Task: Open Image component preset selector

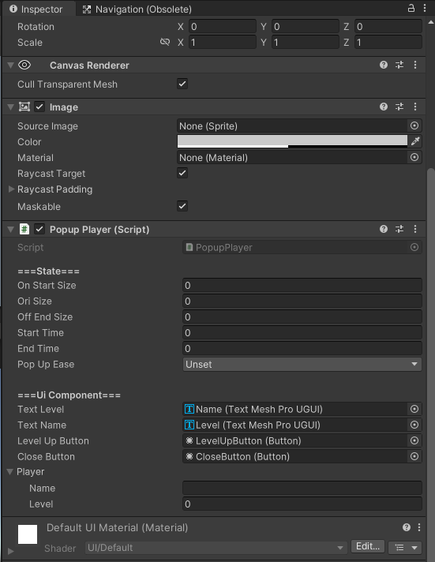Action: click(x=399, y=107)
